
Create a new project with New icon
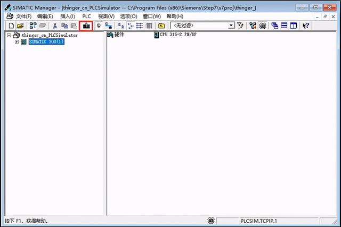pos(11,26)
